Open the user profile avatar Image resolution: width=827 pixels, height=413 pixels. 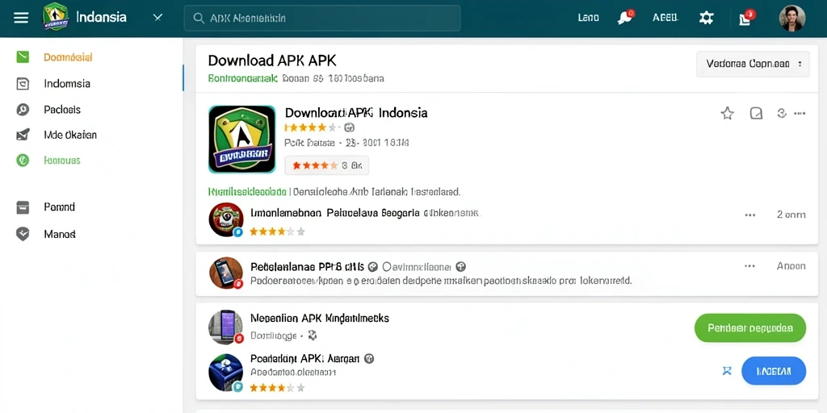tap(791, 18)
